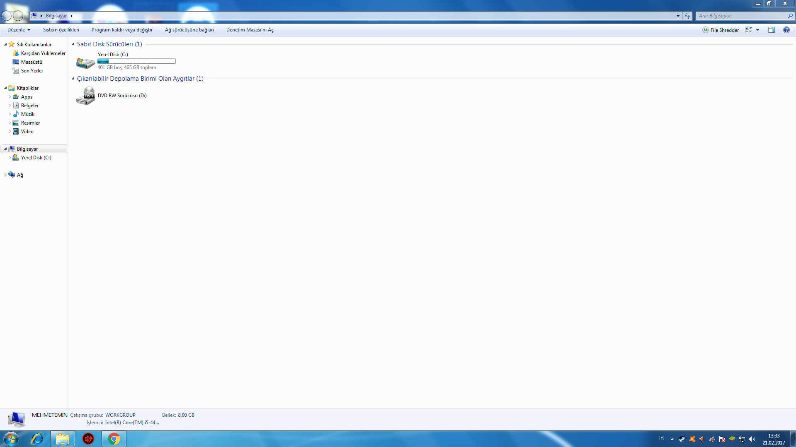Viewport: 796px width, 447px height.
Task: Click the Show desktop strip beside the clock
Action: tap(793, 439)
